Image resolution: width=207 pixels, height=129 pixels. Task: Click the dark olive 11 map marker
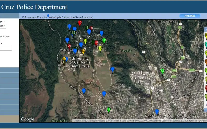64,63
